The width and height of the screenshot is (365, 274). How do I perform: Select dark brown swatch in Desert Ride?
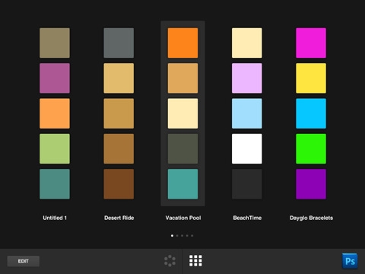119,184
